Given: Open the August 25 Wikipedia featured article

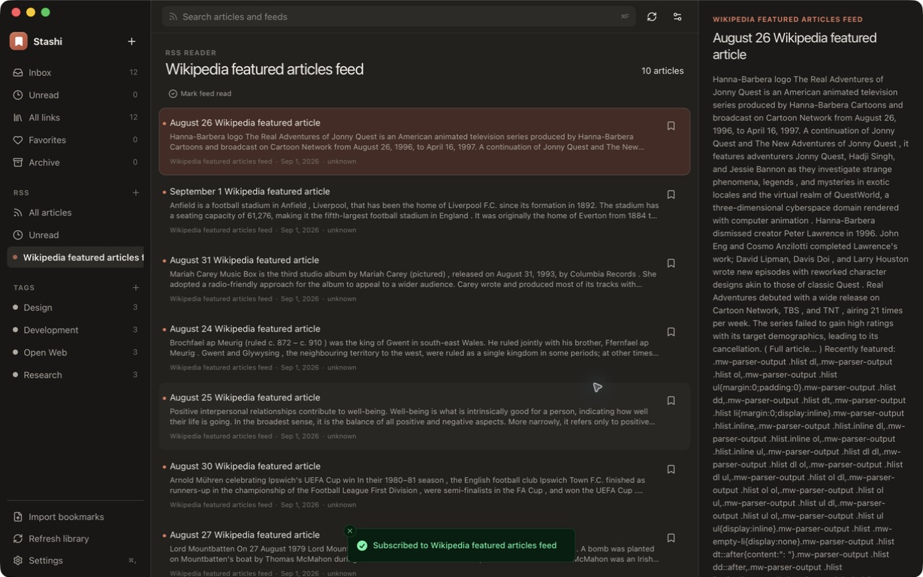Looking at the screenshot, I should tap(424, 416).
